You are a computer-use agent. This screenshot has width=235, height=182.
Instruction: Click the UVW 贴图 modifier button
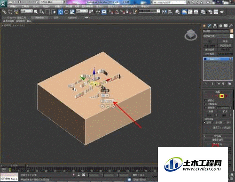pos(210,54)
